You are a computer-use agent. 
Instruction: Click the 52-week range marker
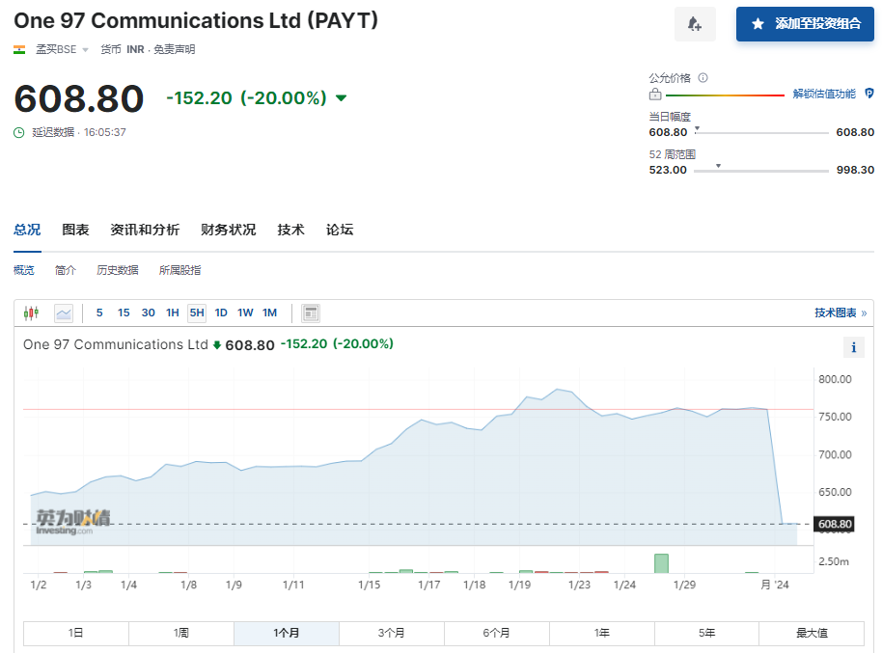(718, 166)
